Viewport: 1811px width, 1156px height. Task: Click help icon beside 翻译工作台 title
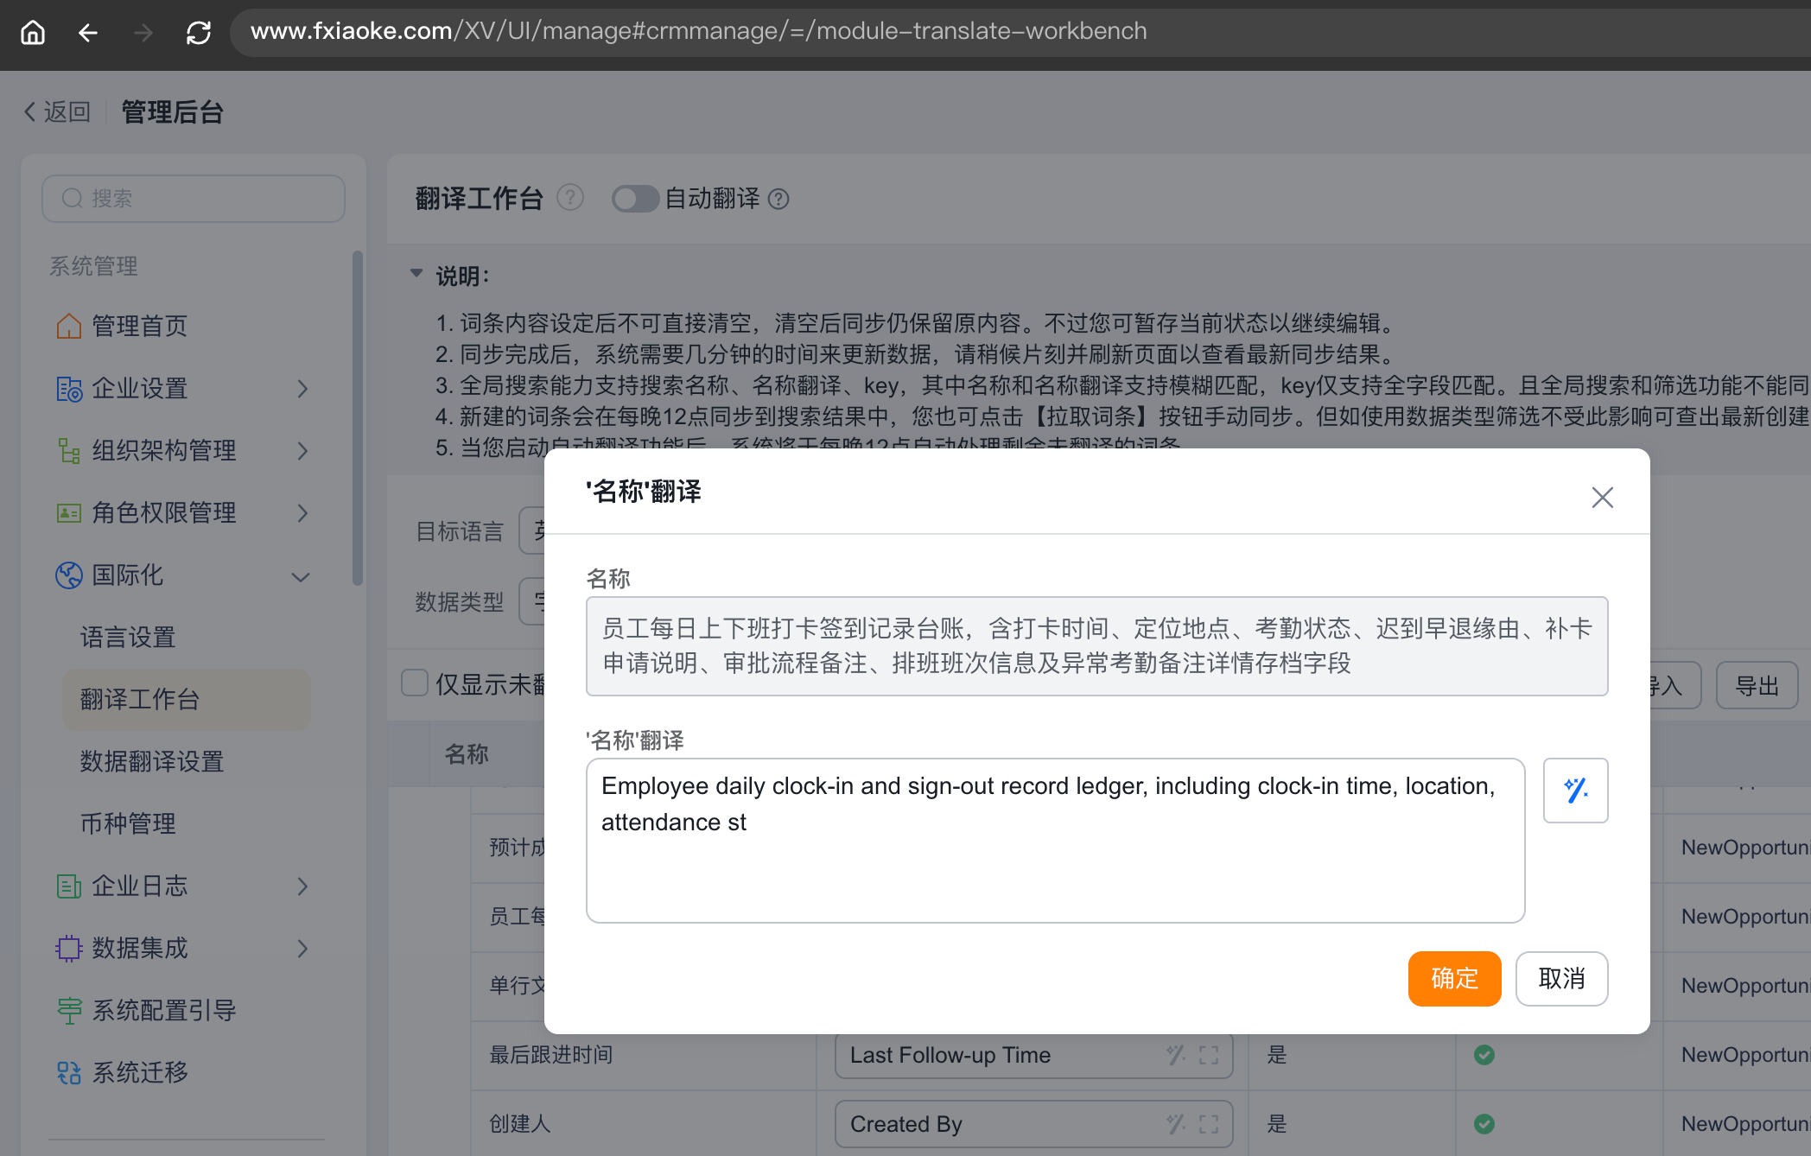tap(570, 199)
